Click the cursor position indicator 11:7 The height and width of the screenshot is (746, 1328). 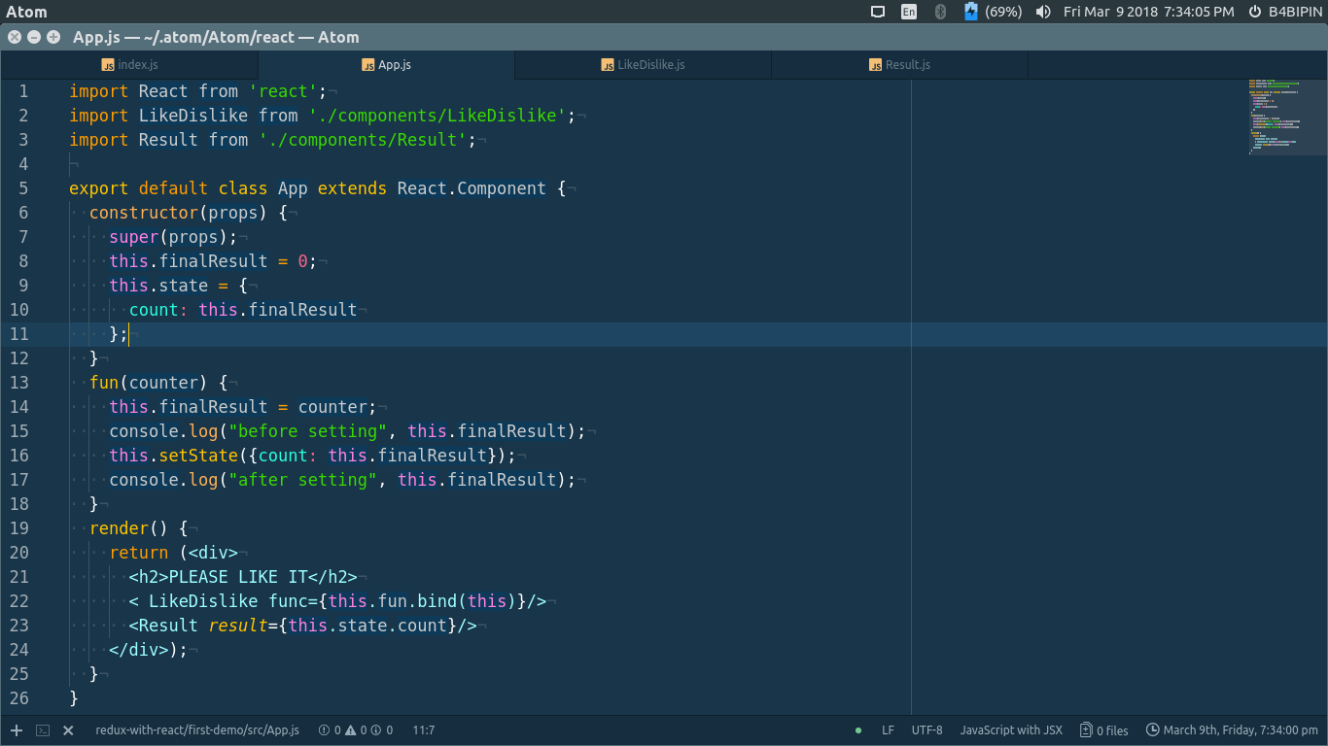pos(423,729)
